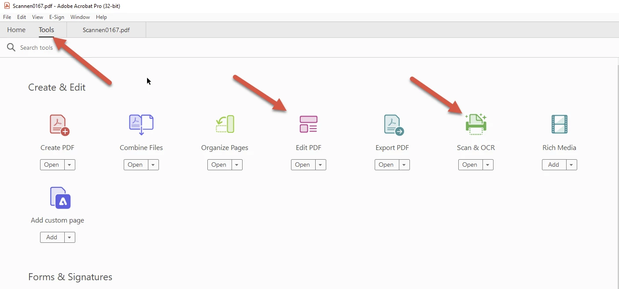Open the E-Sign menu
Viewport: 619px width, 289px height.
pos(57,17)
